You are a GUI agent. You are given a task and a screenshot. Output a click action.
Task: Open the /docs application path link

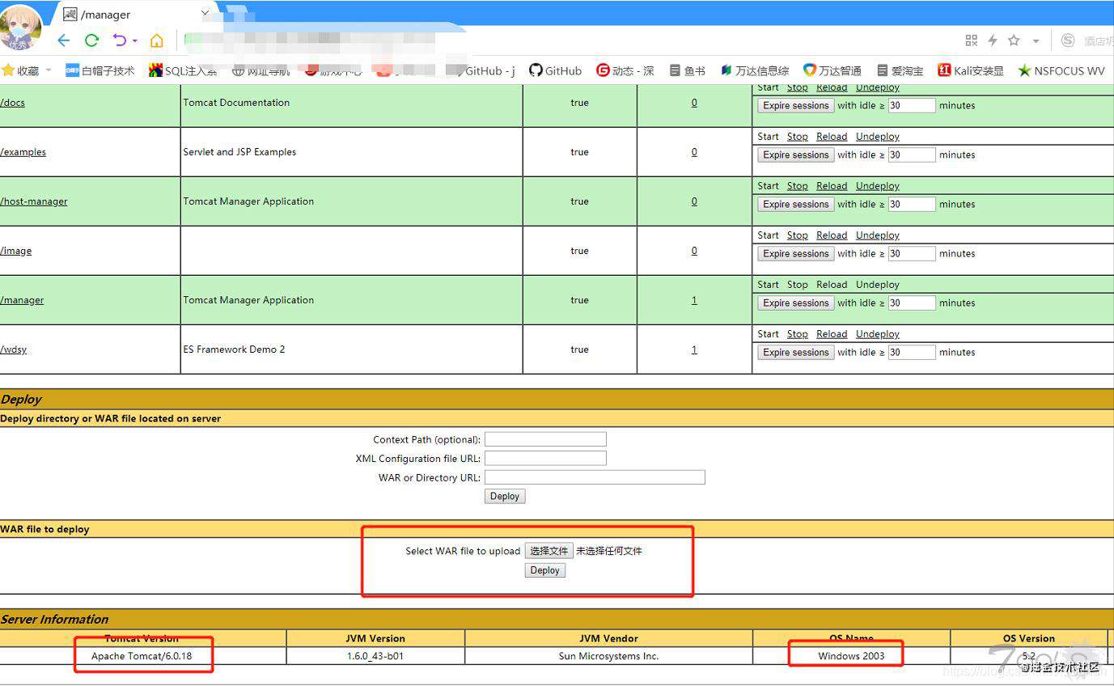click(12, 103)
